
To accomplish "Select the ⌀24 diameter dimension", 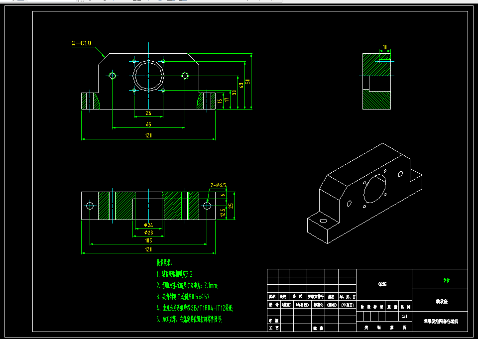I will point(148,226).
